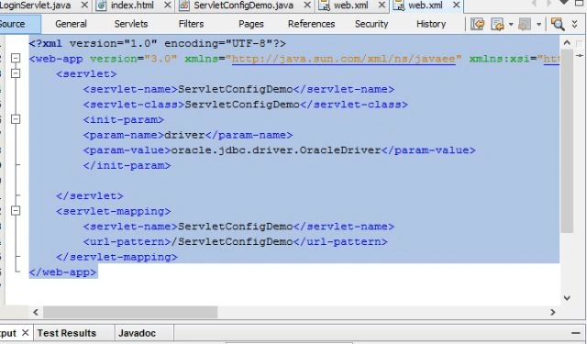Open the General view
587x344 pixels.
pos(71,24)
